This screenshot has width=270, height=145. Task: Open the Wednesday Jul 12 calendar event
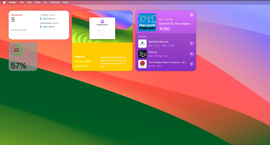coord(48,27)
